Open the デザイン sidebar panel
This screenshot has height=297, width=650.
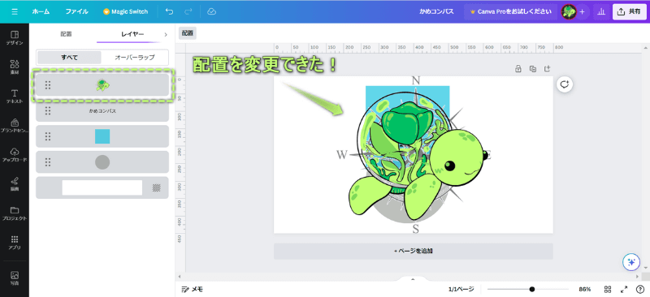(15, 37)
